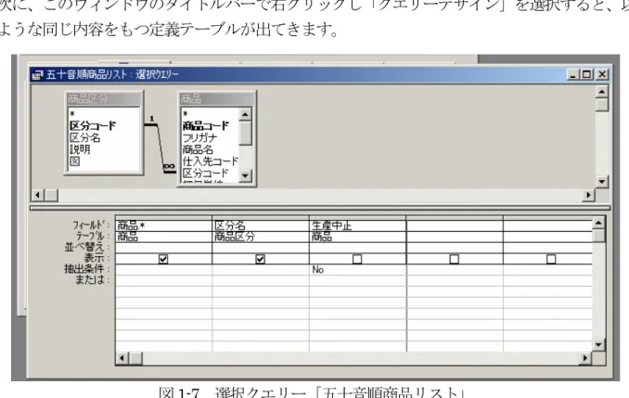The width and height of the screenshot is (629, 398).
Task: Click the 商品 field list scrollbar thumb
Action: [x=245, y=134]
